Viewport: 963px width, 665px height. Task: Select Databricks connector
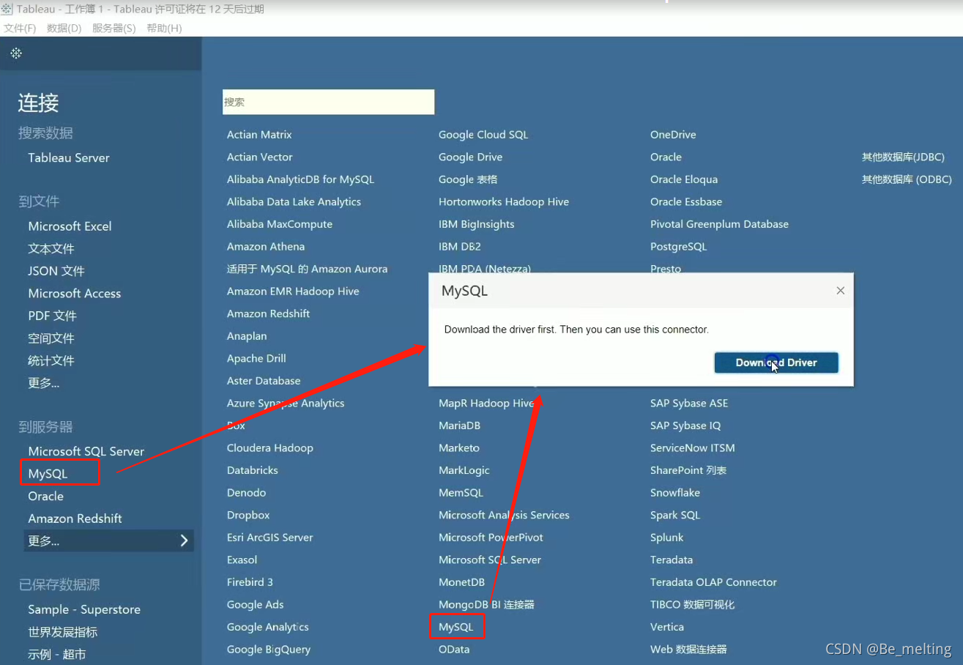click(x=253, y=470)
